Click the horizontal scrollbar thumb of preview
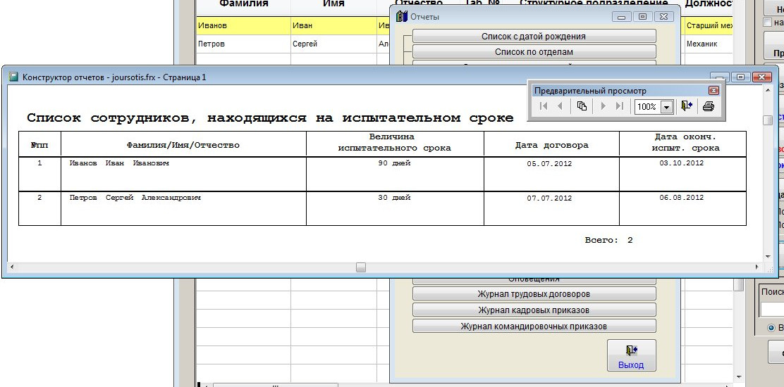The width and height of the screenshot is (784, 387). (360, 267)
